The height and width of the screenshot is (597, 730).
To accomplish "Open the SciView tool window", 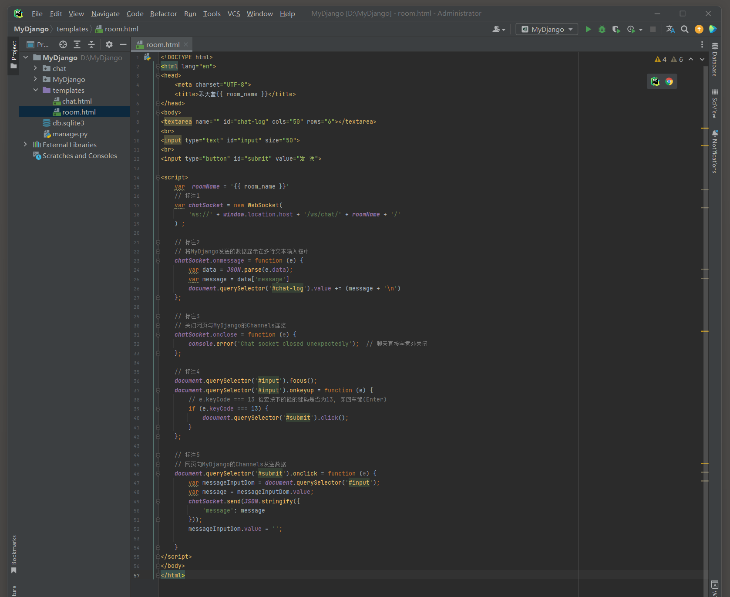I will (x=715, y=104).
